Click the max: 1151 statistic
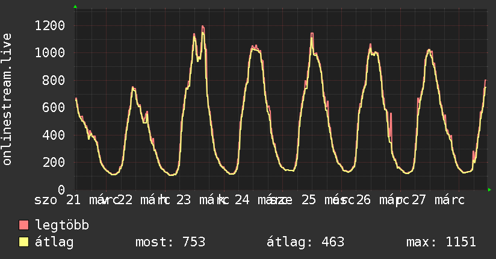The height and width of the screenshot is (259, 496). (x=441, y=242)
